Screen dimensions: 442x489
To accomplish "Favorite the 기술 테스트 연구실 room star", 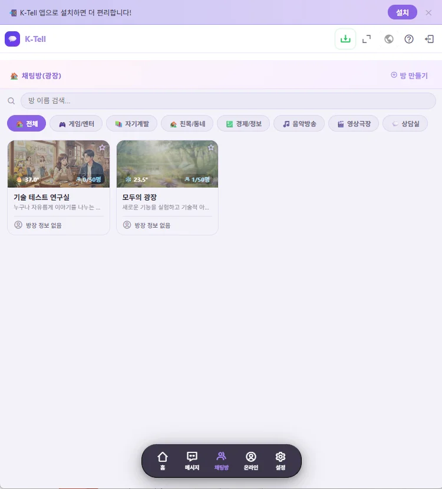I will (x=102, y=147).
